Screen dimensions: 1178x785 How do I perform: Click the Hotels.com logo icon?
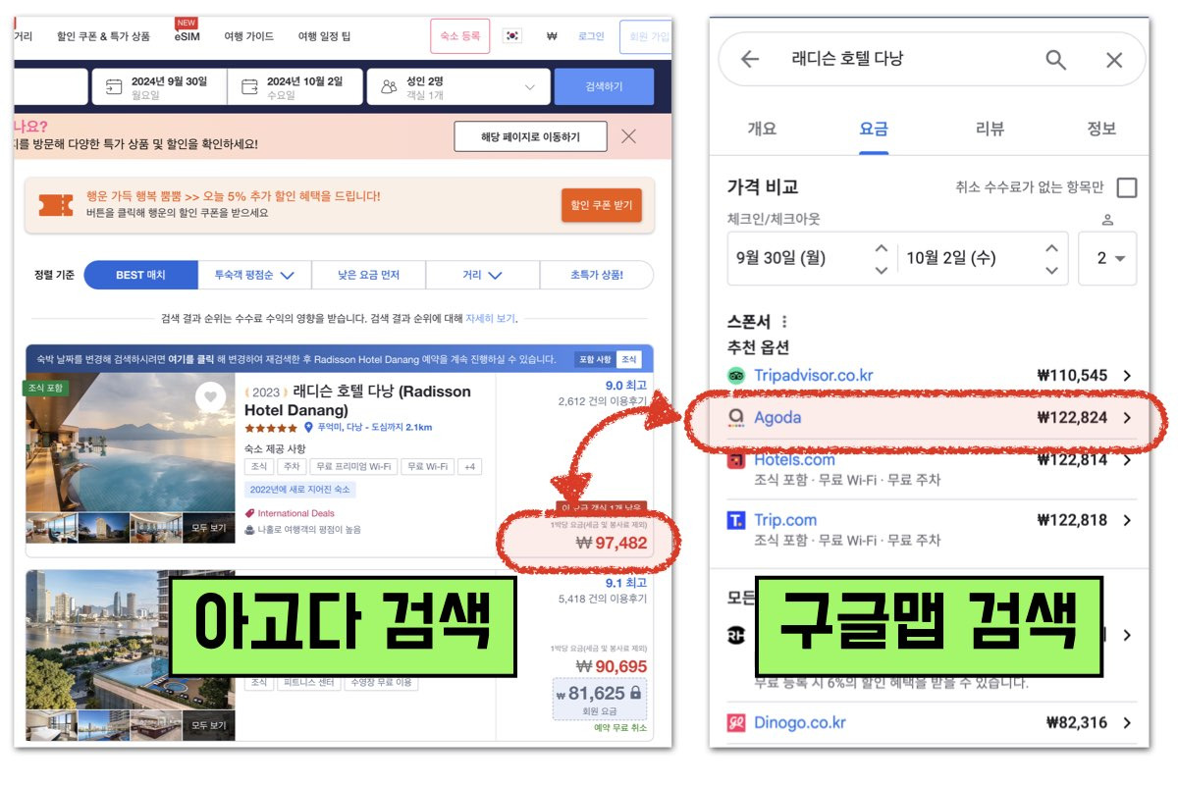(x=736, y=460)
